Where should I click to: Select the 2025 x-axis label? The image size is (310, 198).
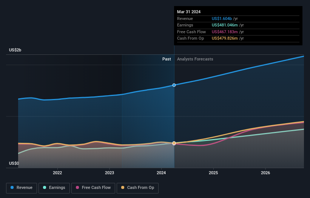click(213, 173)
